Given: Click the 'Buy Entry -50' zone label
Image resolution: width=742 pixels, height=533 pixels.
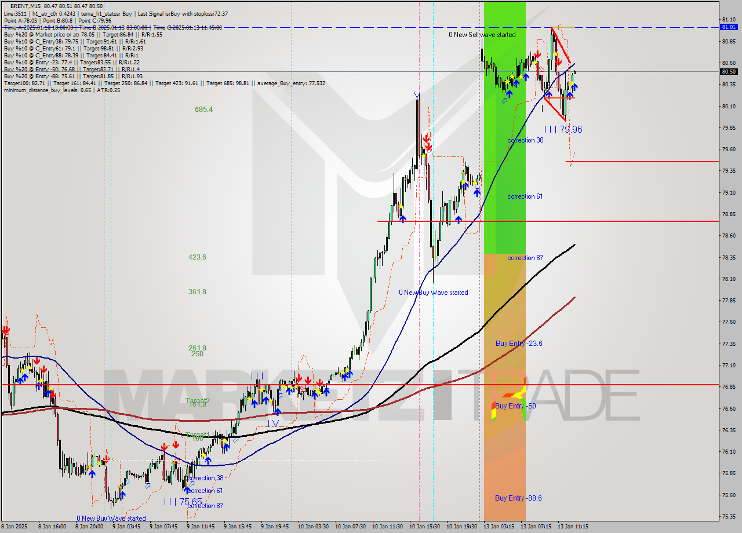Looking at the screenshot, I should [515, 406].
